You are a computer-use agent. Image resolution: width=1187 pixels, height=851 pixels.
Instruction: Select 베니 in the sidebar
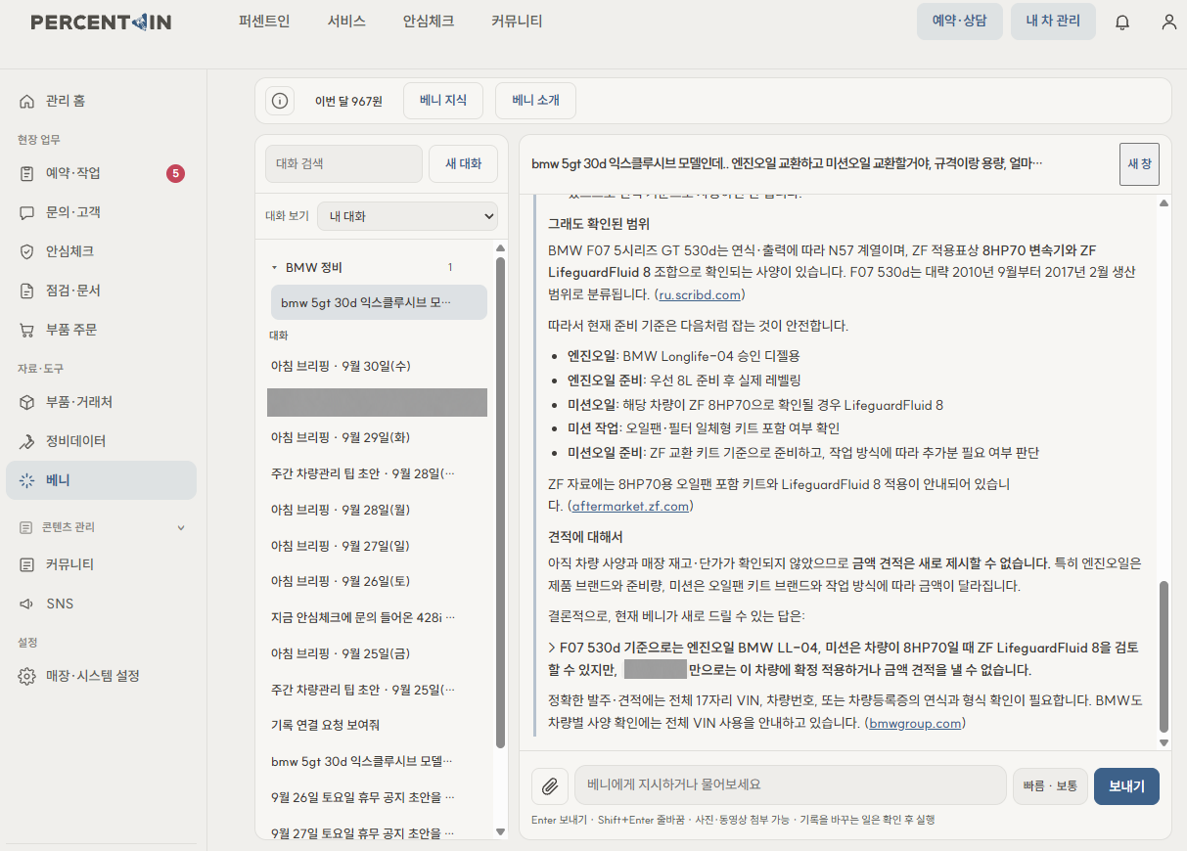click(101, 480)
